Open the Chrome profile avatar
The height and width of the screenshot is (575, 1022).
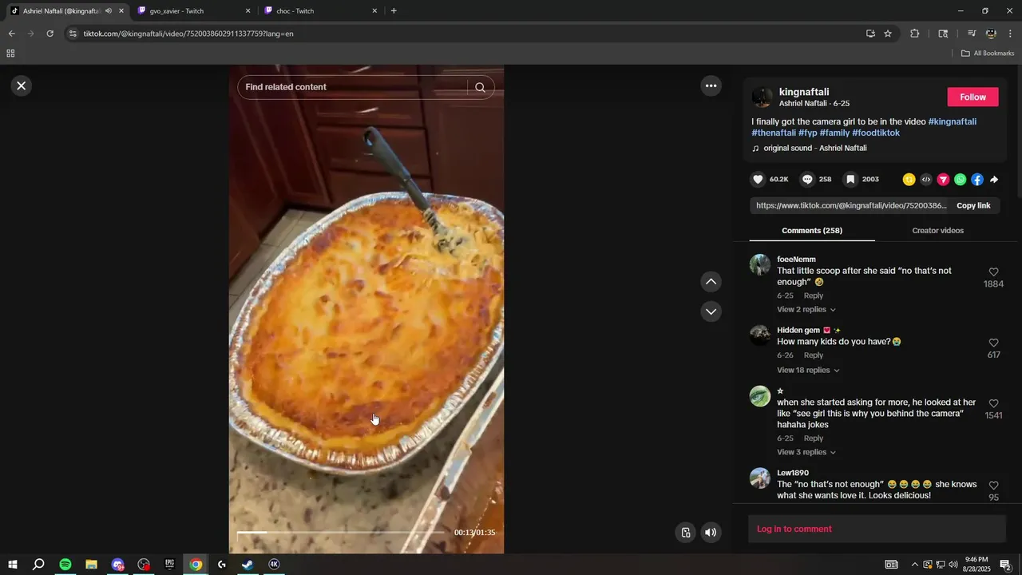(x=991, y=34)
